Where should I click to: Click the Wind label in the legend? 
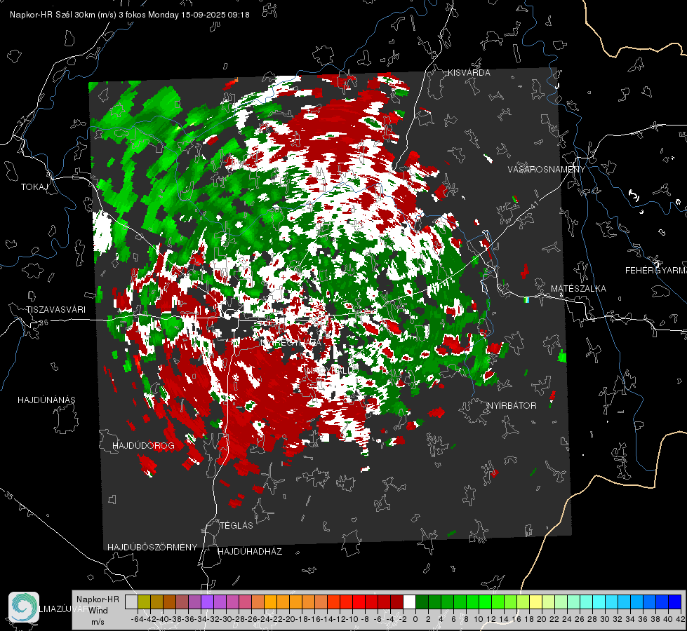(98, 610)
